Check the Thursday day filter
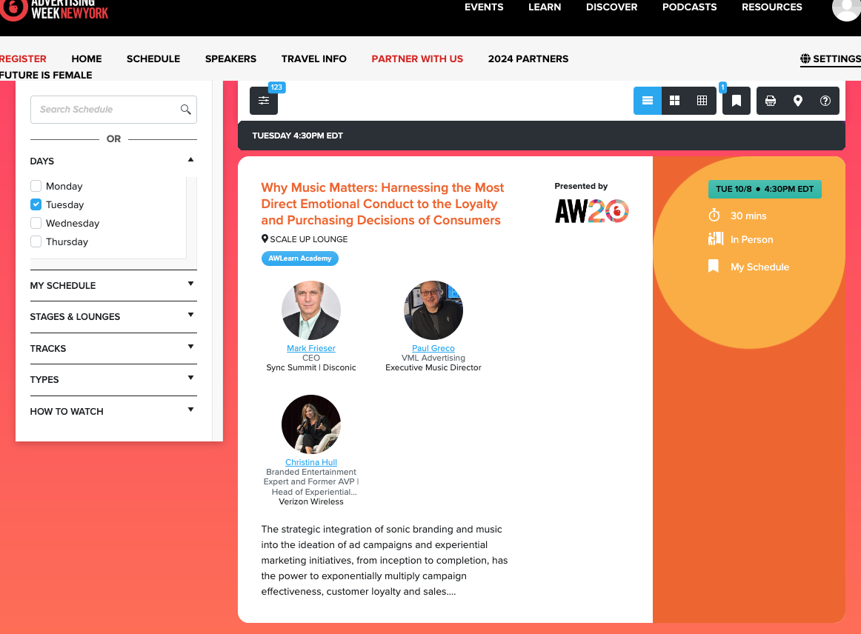The width and height of the screenshot is (861, 634). tap(36, 241)
